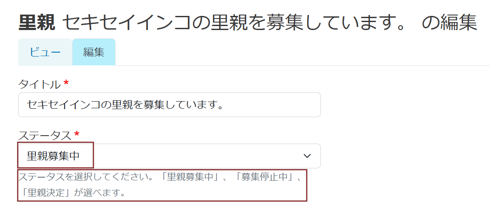Screen dimensions: 490x209
Task: Open the ステータス dropdown
Action: (x=169, y=156)
